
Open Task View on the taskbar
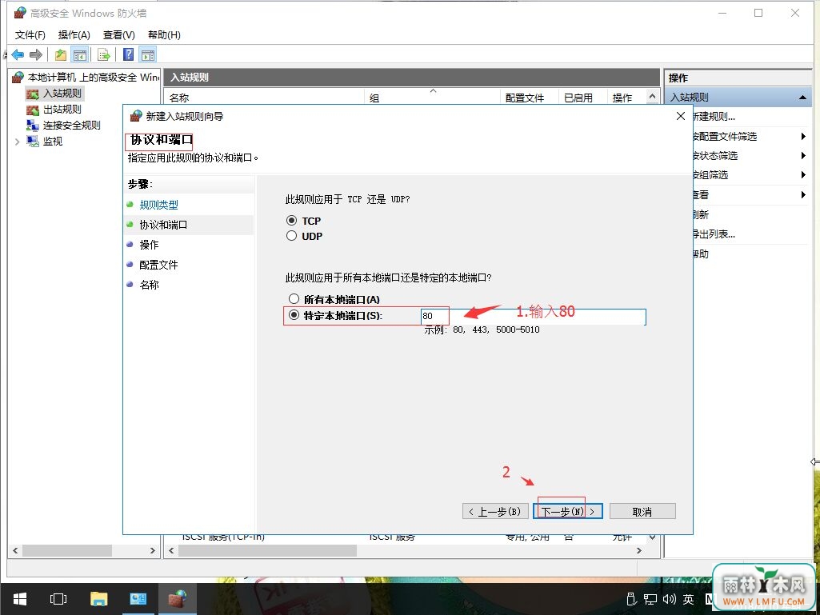pyautogui.click(x=58, y=599)
